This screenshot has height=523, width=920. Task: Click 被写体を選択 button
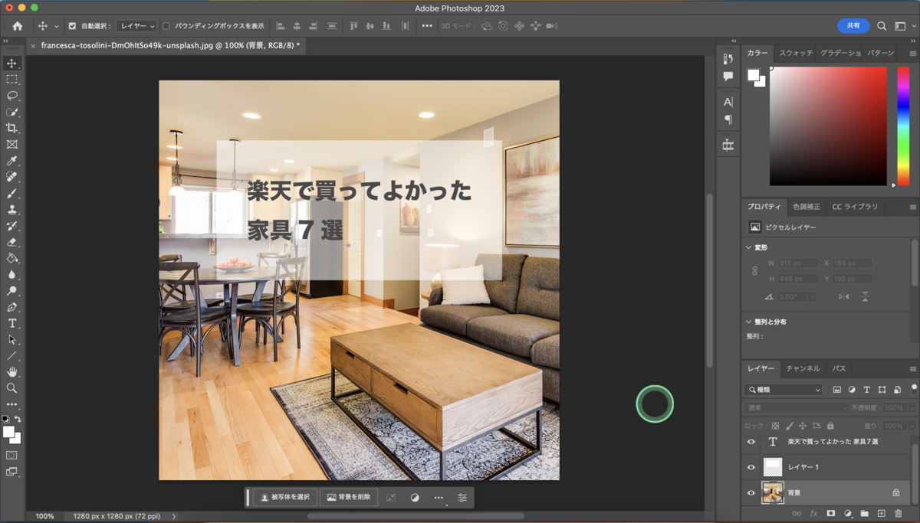click(285, 498)
